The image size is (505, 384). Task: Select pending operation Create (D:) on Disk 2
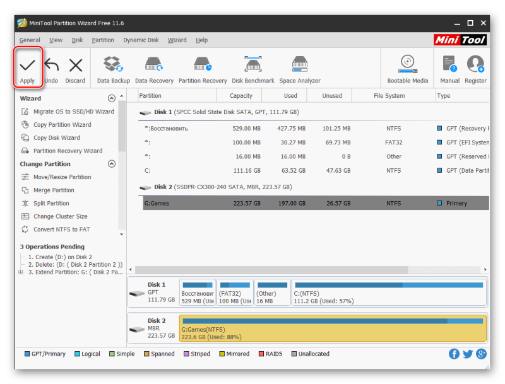(x=60, y=257)
